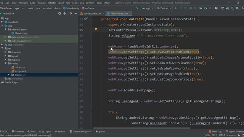Open the No Devices selector dropdown

coord(164,8)
